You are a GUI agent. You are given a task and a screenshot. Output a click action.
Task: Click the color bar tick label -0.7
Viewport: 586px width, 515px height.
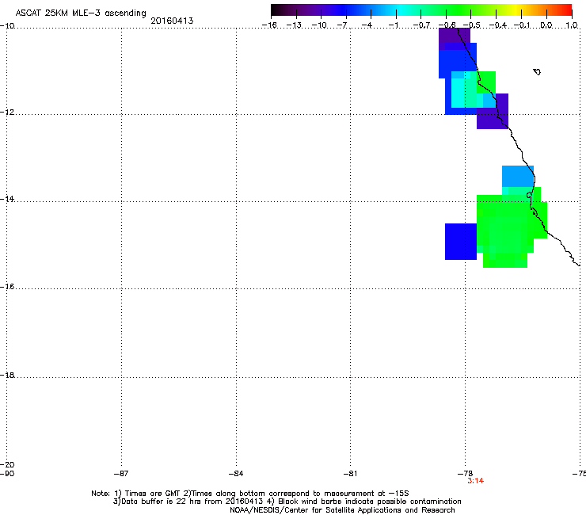pyautogui.click(x=421, y=25)
